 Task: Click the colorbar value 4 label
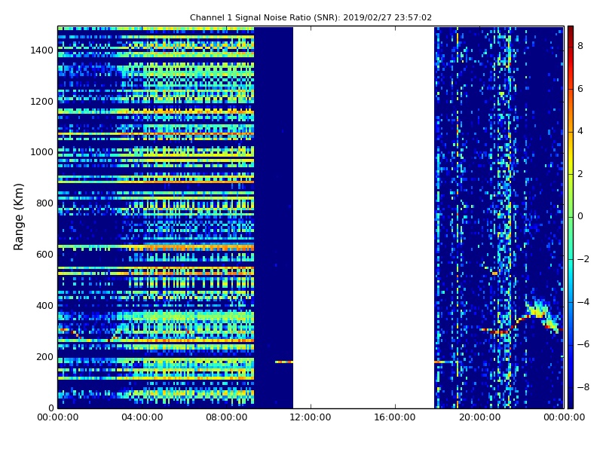pos(580,131)
